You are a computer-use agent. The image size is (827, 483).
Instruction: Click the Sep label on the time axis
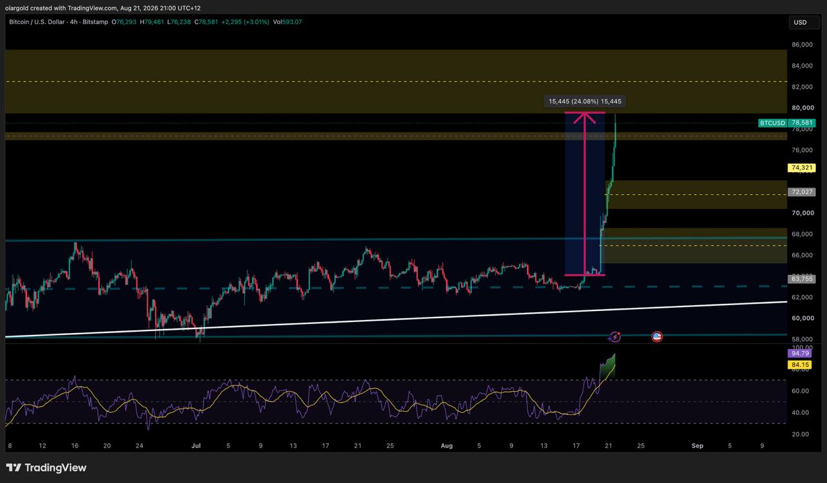point(697,445)
